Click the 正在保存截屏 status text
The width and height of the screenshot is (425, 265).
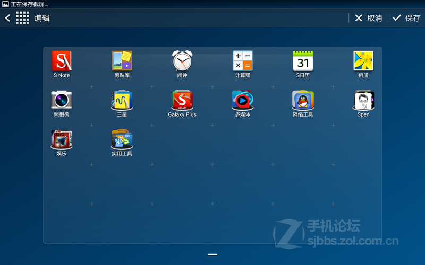[x=29, y=4]
